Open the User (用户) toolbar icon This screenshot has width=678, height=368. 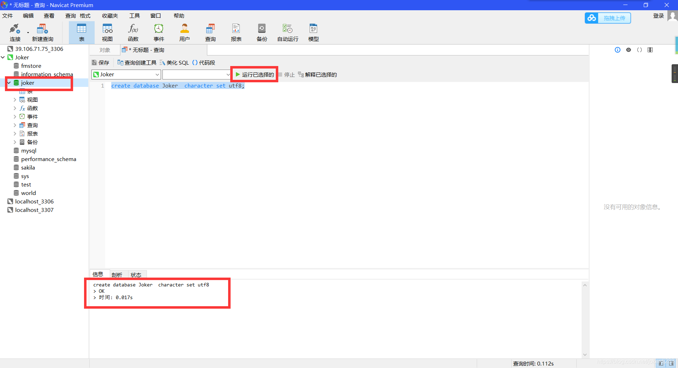click(185, 32)
